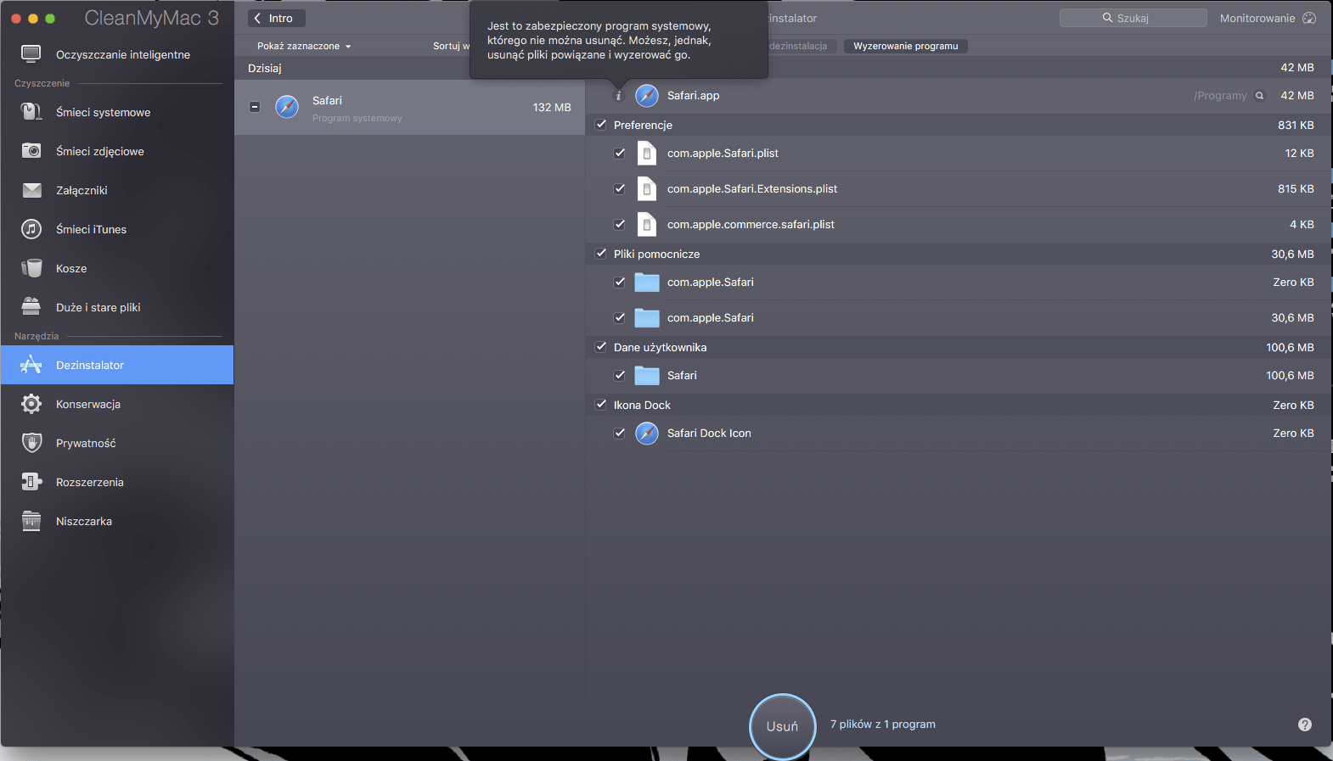The width and height of the screenshot is (1333, 761).
Task: Uncheck Dane użytkownika group checkbox
Action: point(601,347)
